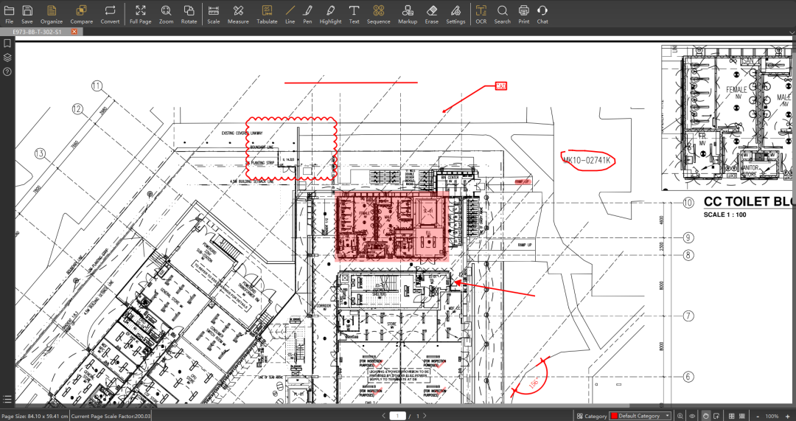Select the Highlight tool
Screen dimensions: 796x421
coord(330,14)
